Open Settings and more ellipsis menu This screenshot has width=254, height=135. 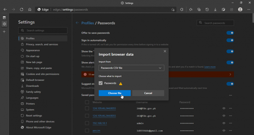(x=249, y=10)
